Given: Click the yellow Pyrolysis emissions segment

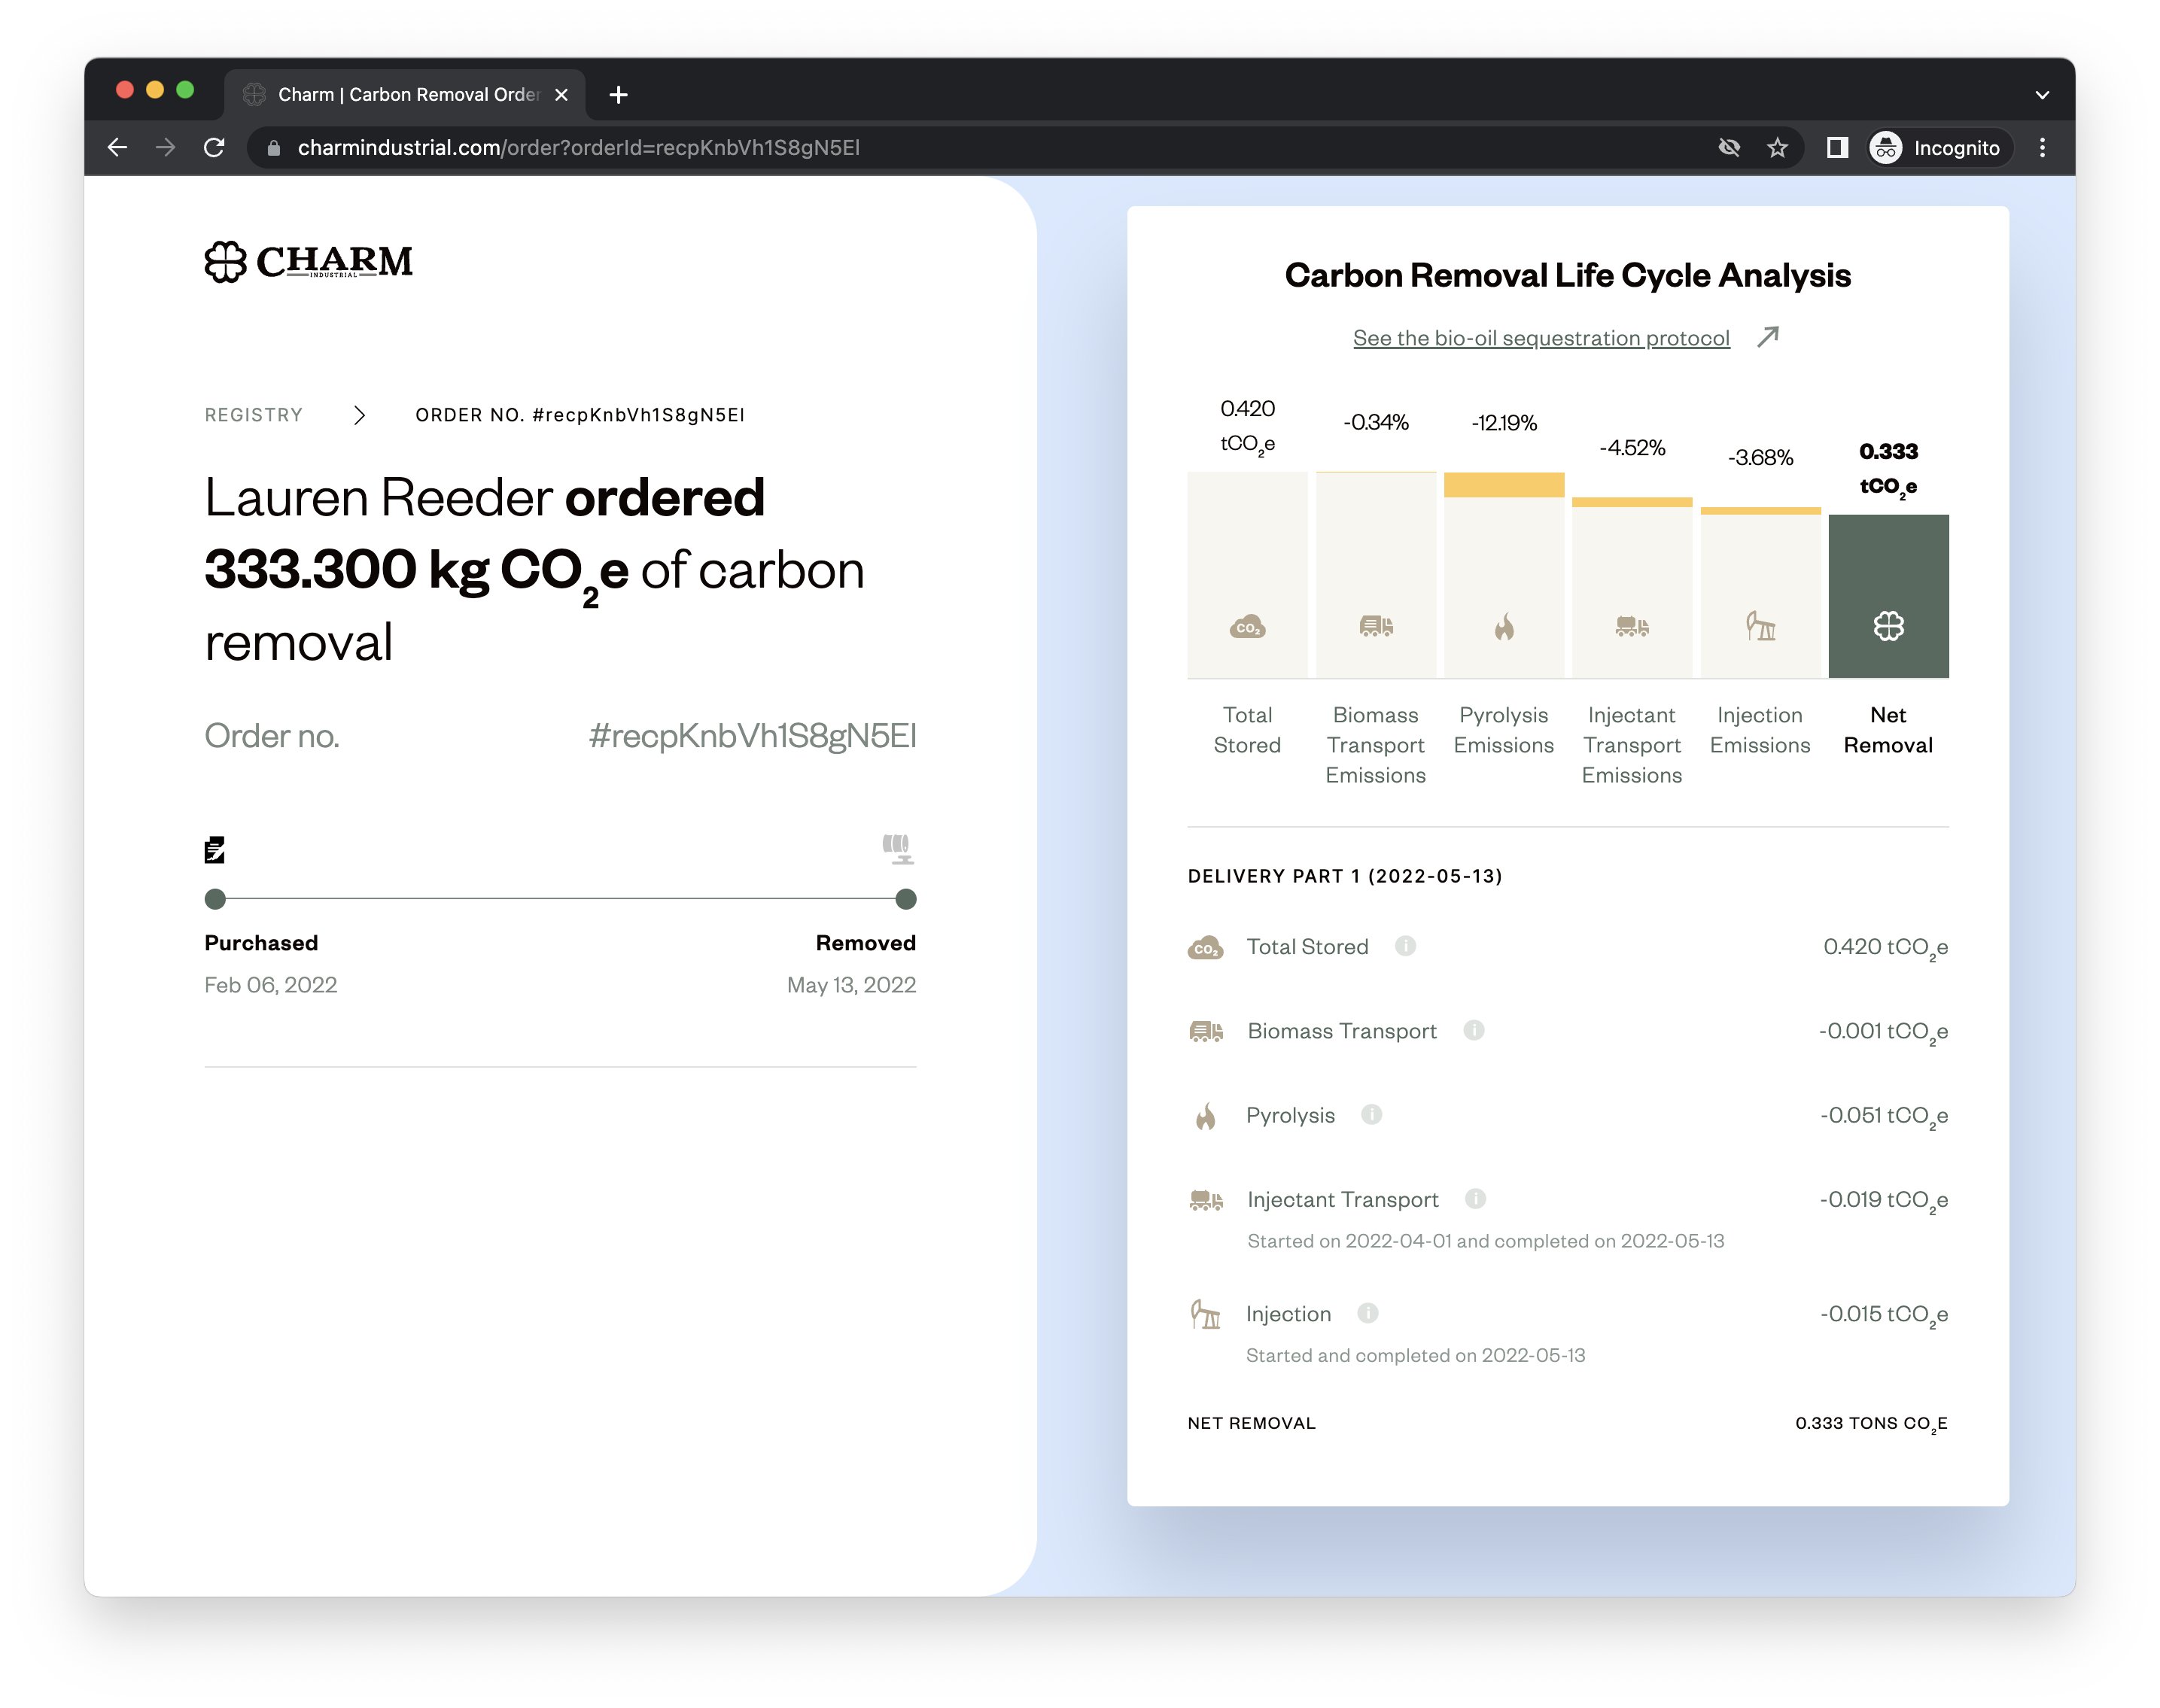Looking at the screenshot, I should point(1504,485).
